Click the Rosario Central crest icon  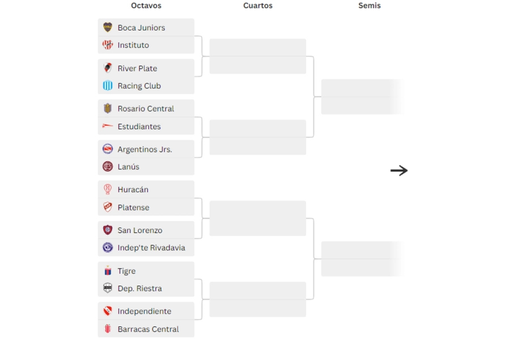[x=108, y=108]
